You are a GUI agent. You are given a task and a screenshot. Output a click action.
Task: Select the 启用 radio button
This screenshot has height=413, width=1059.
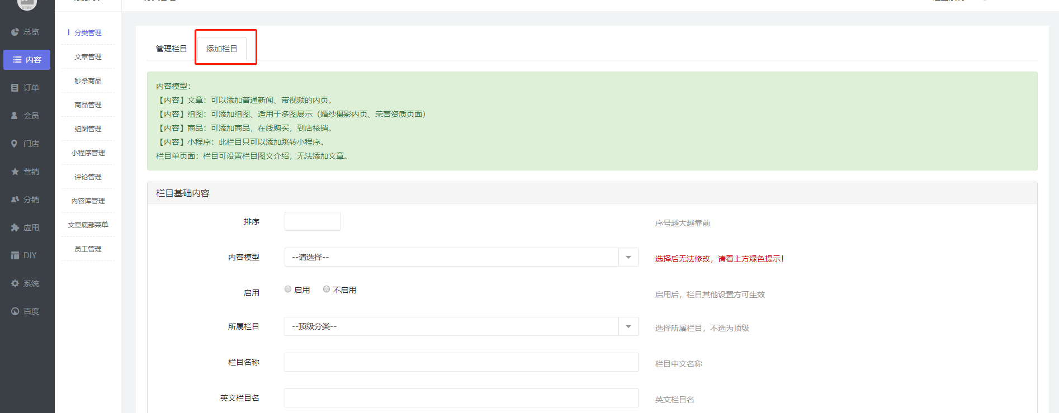[x=288, y=289]
